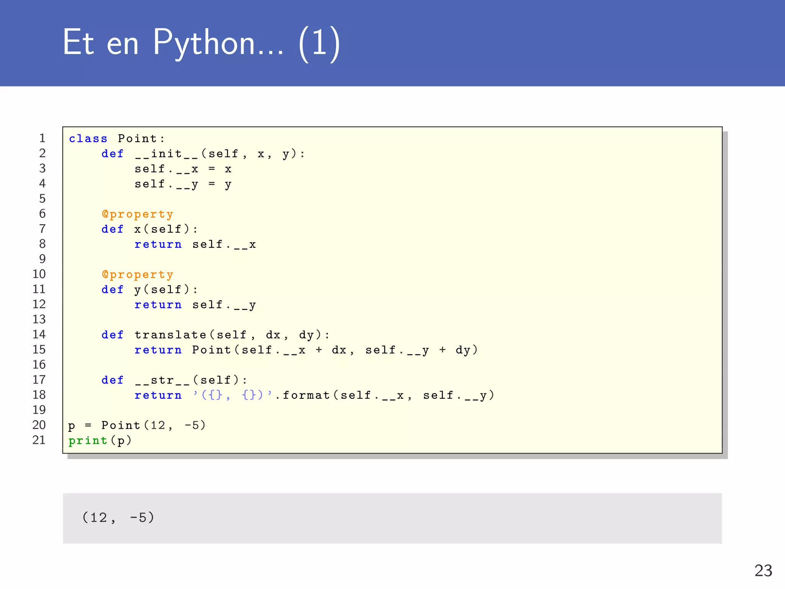The height and width of the screenshot is (589, 785).
Task: Click the 'return Point(self.__x + dx, ...' line
Action: (x=306, y=350)
